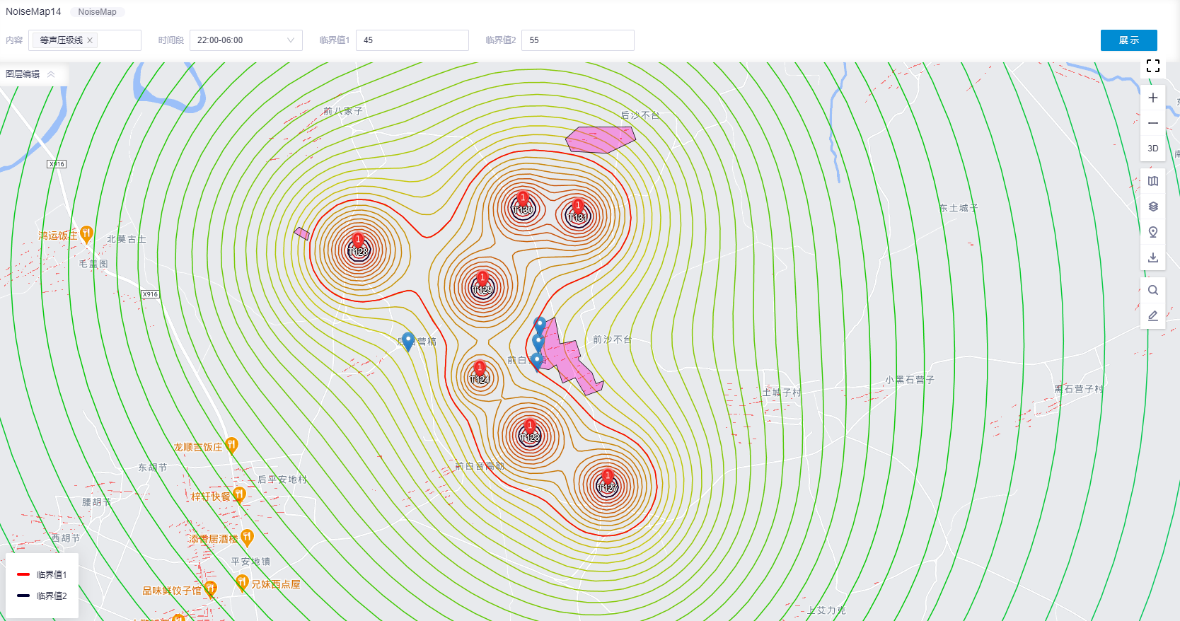Click the 小黑石营子 place label
Screen dimensions: 1180x621
tap(910, 380)
